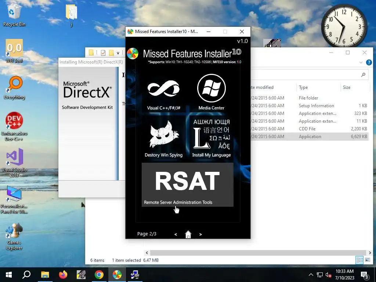Open Games Explorer desktop shortcut
The image size is (376, 282).
pos(14,236)
